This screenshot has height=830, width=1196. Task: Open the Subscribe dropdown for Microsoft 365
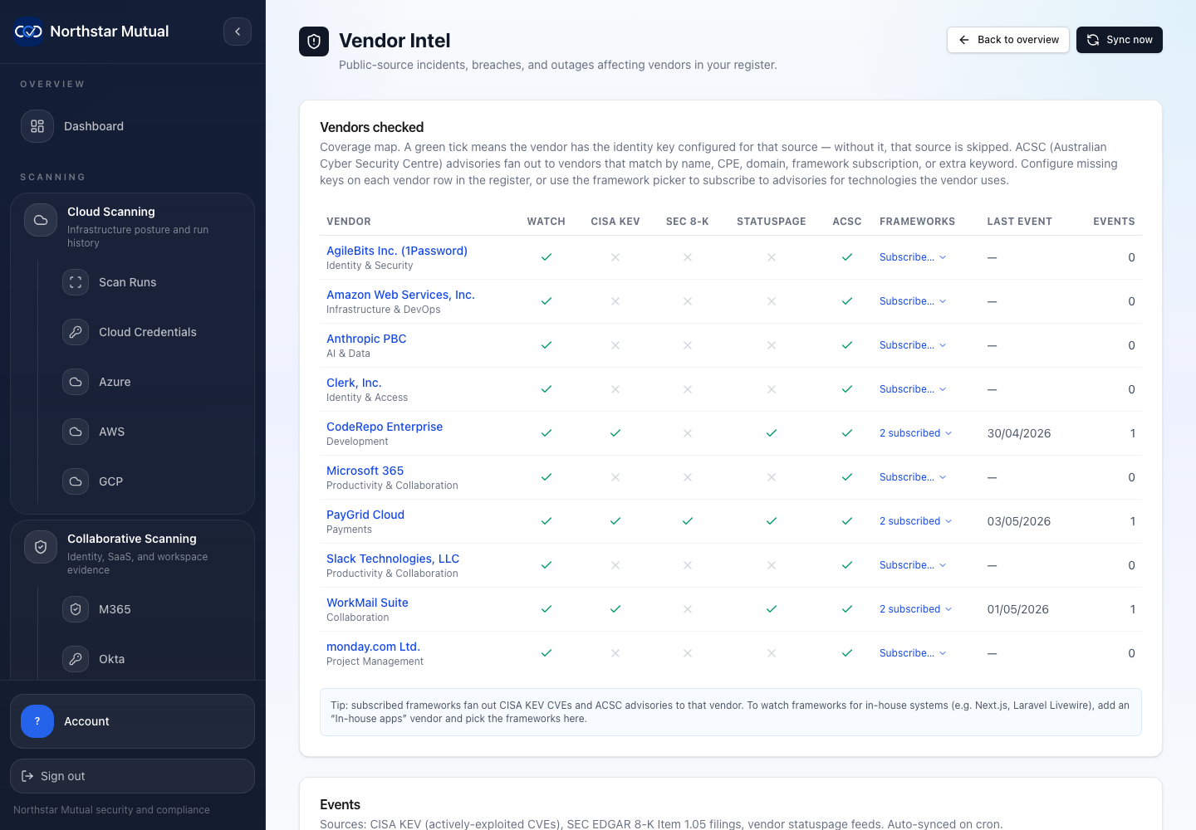pos(913,477)
